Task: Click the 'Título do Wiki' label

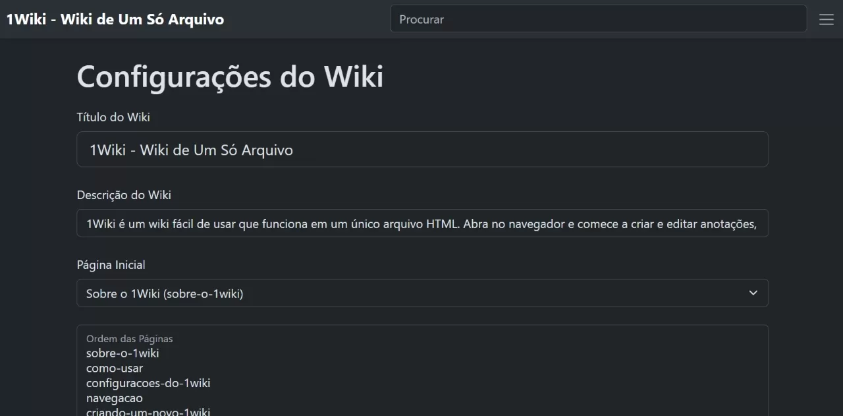Action: coord(113,117)
